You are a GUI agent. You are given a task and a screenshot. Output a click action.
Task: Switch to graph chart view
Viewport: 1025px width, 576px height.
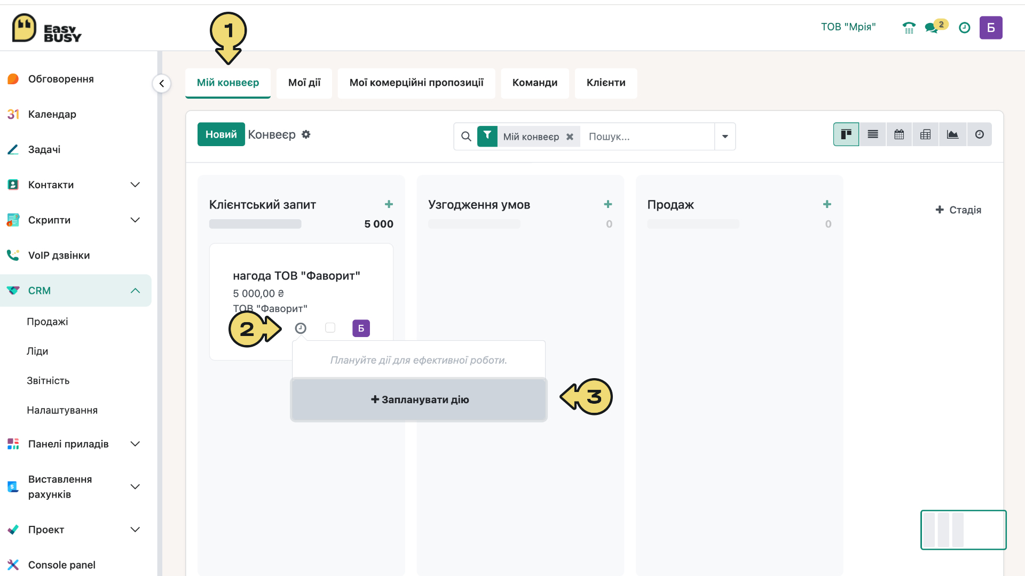[x=952, y=134]
